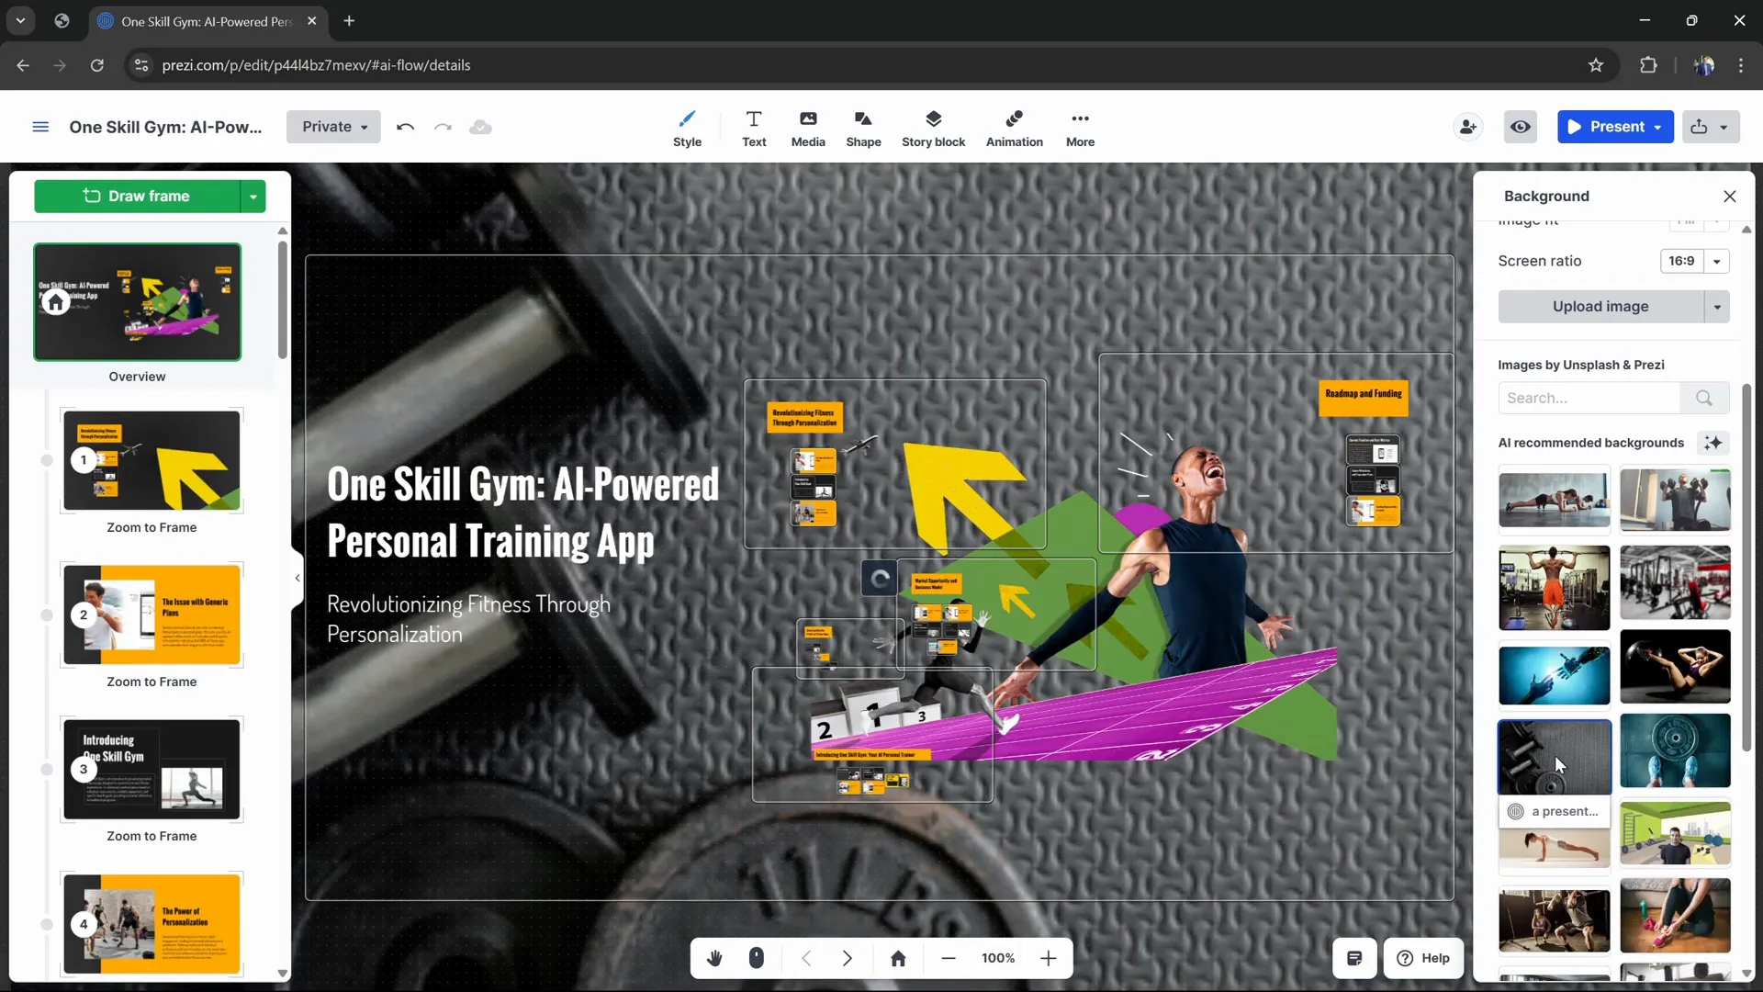1763x992 pixels.
Task: Open a new browser tab
Action: coord(349,20)
